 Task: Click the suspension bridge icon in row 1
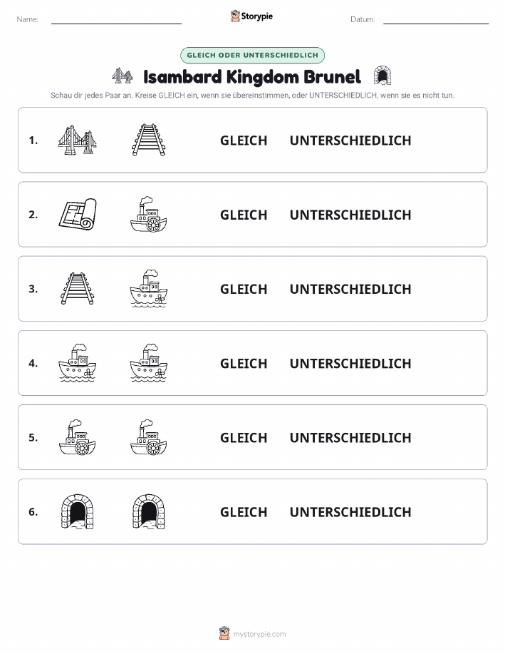pyautogui.click(x=78, y=140)
